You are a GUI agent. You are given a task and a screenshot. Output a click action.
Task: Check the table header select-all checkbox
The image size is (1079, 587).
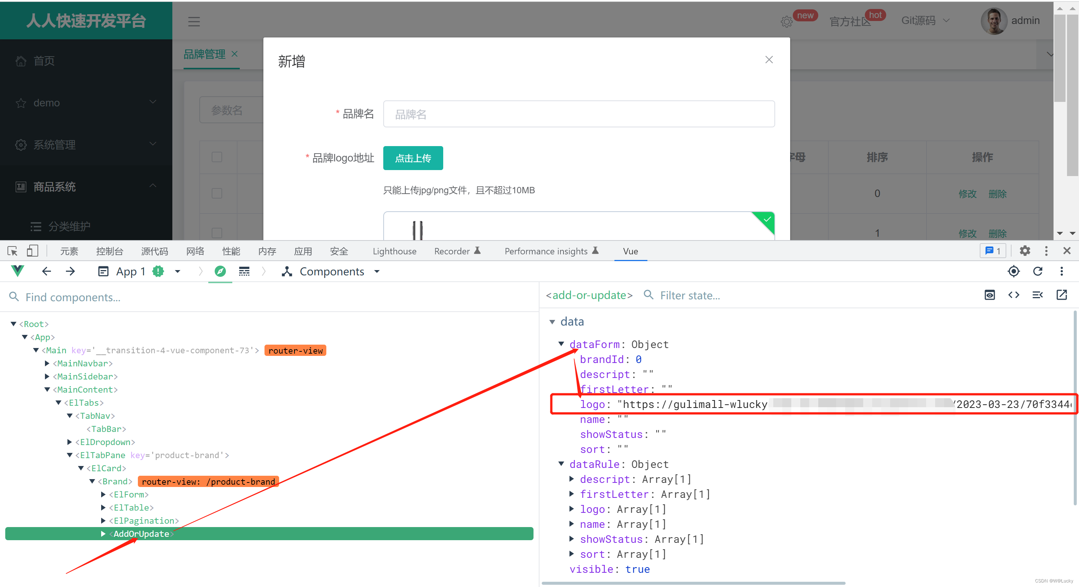coord(217,157)
